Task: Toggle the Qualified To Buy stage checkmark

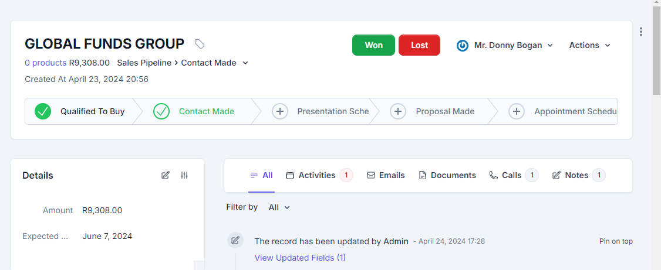Action: point(43,111)
